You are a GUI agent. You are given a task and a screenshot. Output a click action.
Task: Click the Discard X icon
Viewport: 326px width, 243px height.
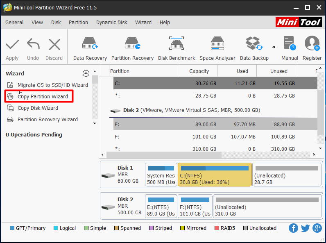pos(54,44)
